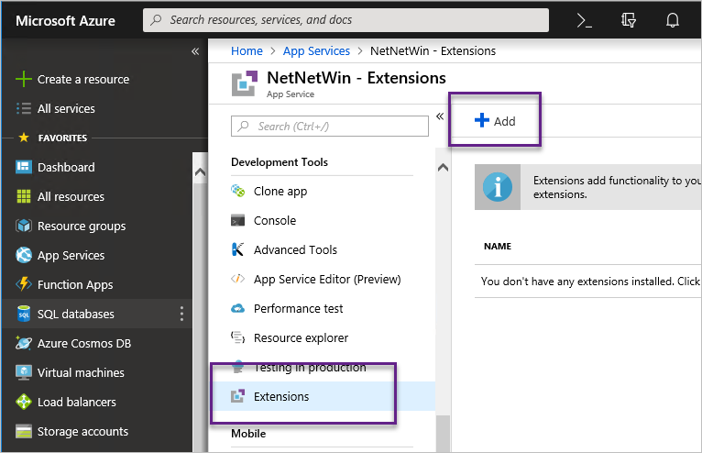Open the directory and subscription filter icon
The height and width of the screenshot is (453, 702).
629,20
